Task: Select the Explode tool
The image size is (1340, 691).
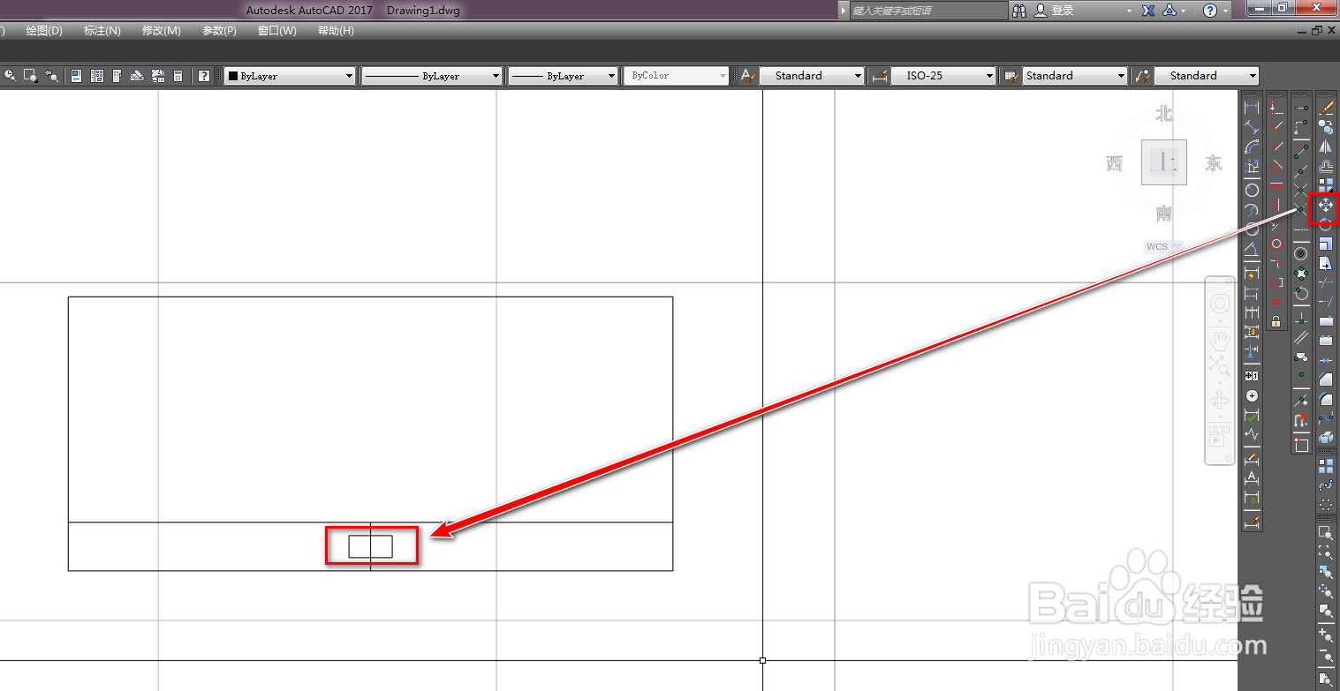Action: (x=1326, y=437)
